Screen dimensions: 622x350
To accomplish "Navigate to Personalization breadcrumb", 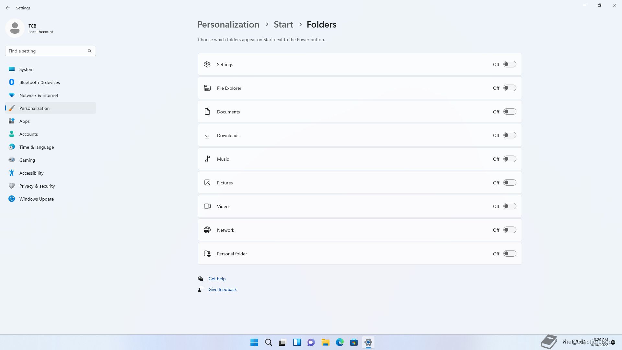I will pyautogui.click(x=228, y=24).
